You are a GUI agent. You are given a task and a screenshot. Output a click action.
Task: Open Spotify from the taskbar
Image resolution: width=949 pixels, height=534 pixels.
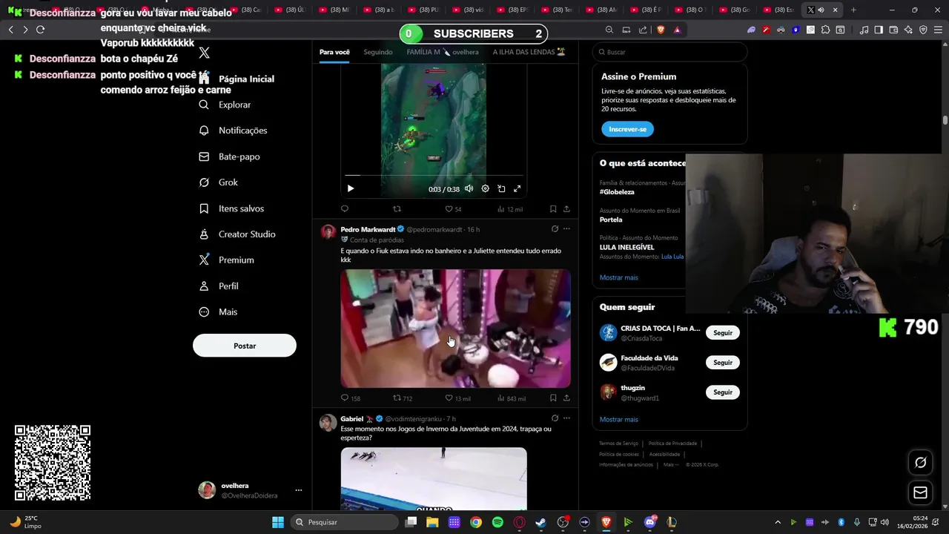coord(497,522)
